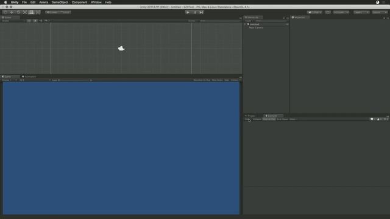
Task: Switch to the Inspector tab
Action: [x=299, y=18]
